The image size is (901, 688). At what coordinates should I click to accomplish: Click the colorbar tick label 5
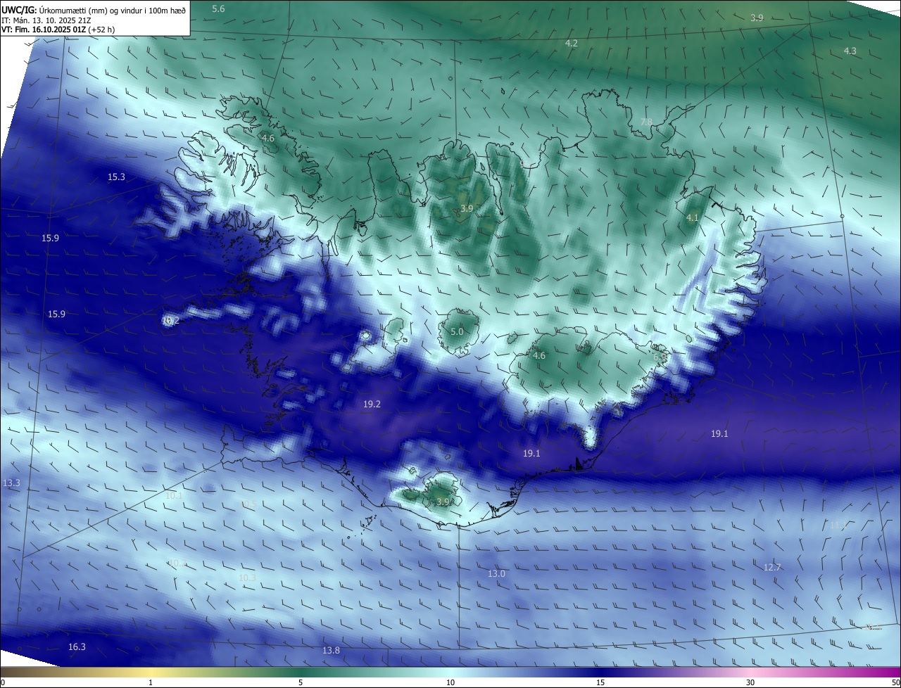pyautogui.click(x=301, y=682)
